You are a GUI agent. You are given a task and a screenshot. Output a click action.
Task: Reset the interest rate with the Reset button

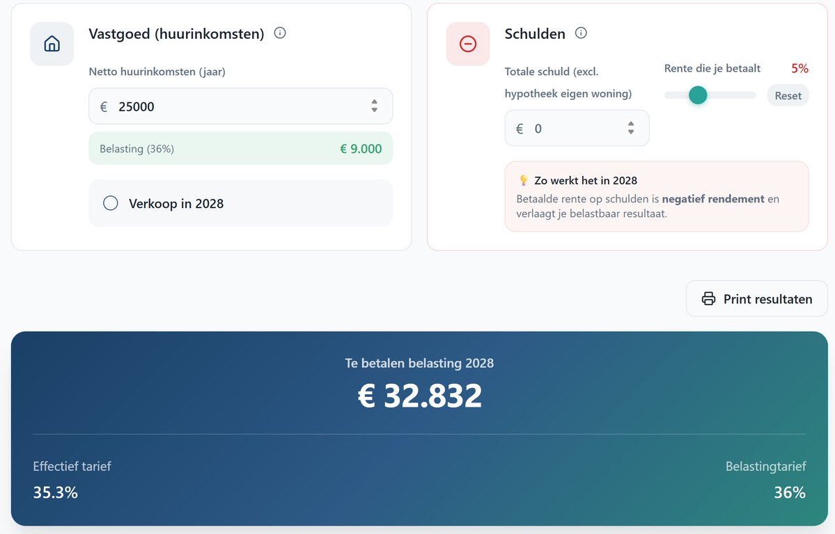point(788,96)
